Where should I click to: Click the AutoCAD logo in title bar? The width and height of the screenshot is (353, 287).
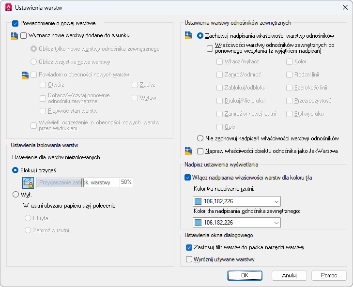pos(8,7)
